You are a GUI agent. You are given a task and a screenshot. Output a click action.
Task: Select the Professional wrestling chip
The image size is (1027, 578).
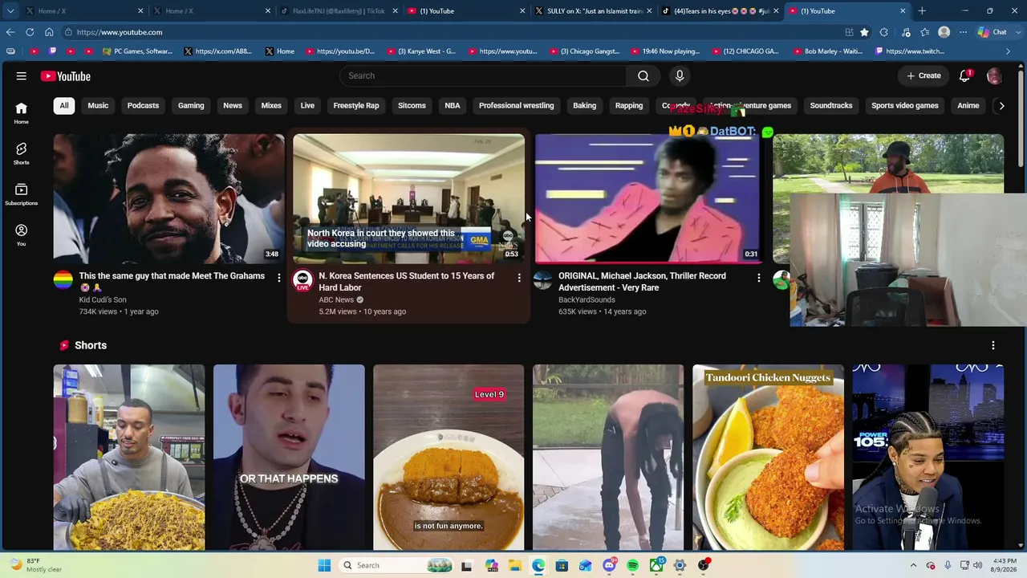[x=517, y=105]
